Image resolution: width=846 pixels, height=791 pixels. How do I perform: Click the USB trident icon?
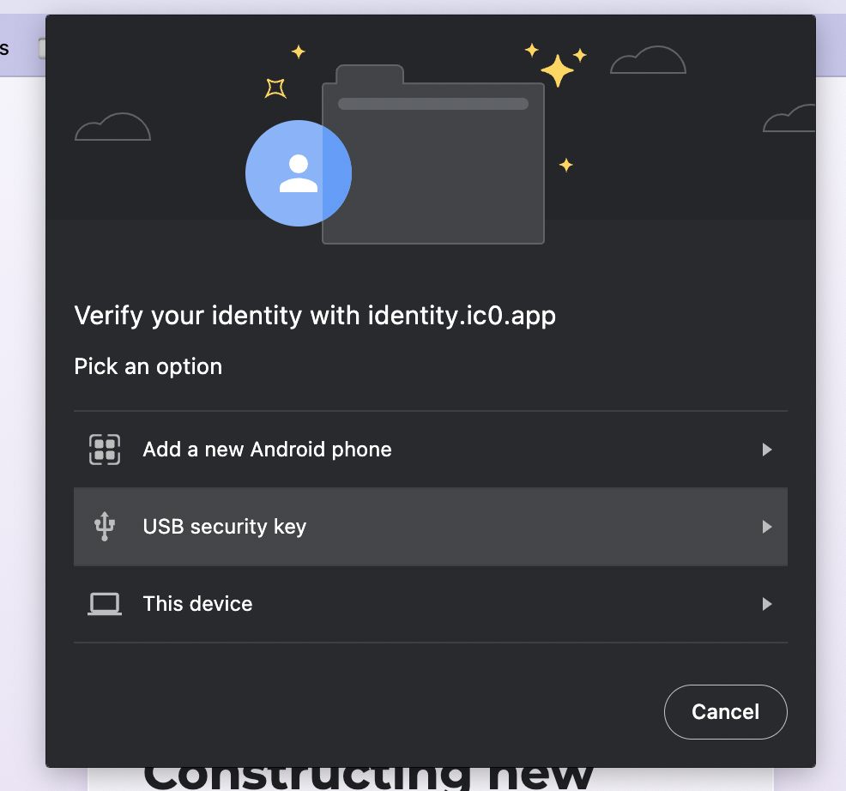[x=105, y=527]
